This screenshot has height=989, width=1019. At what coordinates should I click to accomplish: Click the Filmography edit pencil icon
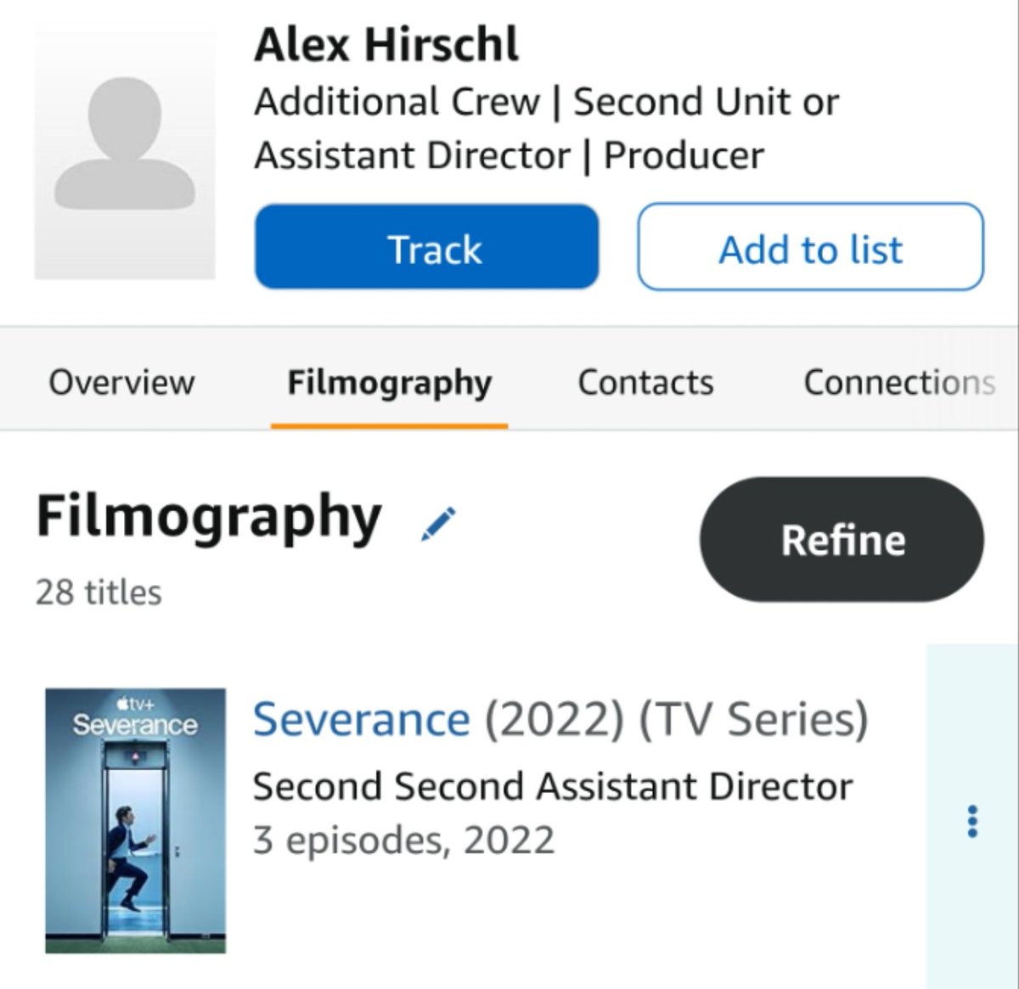439,523
